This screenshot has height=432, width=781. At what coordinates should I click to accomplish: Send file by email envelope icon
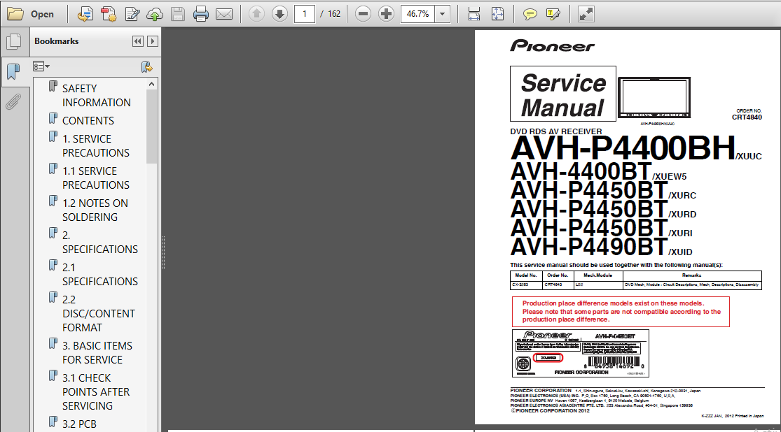click(x=224, y=14)
